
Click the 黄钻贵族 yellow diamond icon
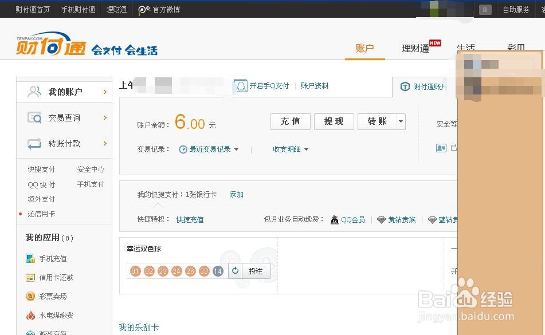tap(381, 219)
